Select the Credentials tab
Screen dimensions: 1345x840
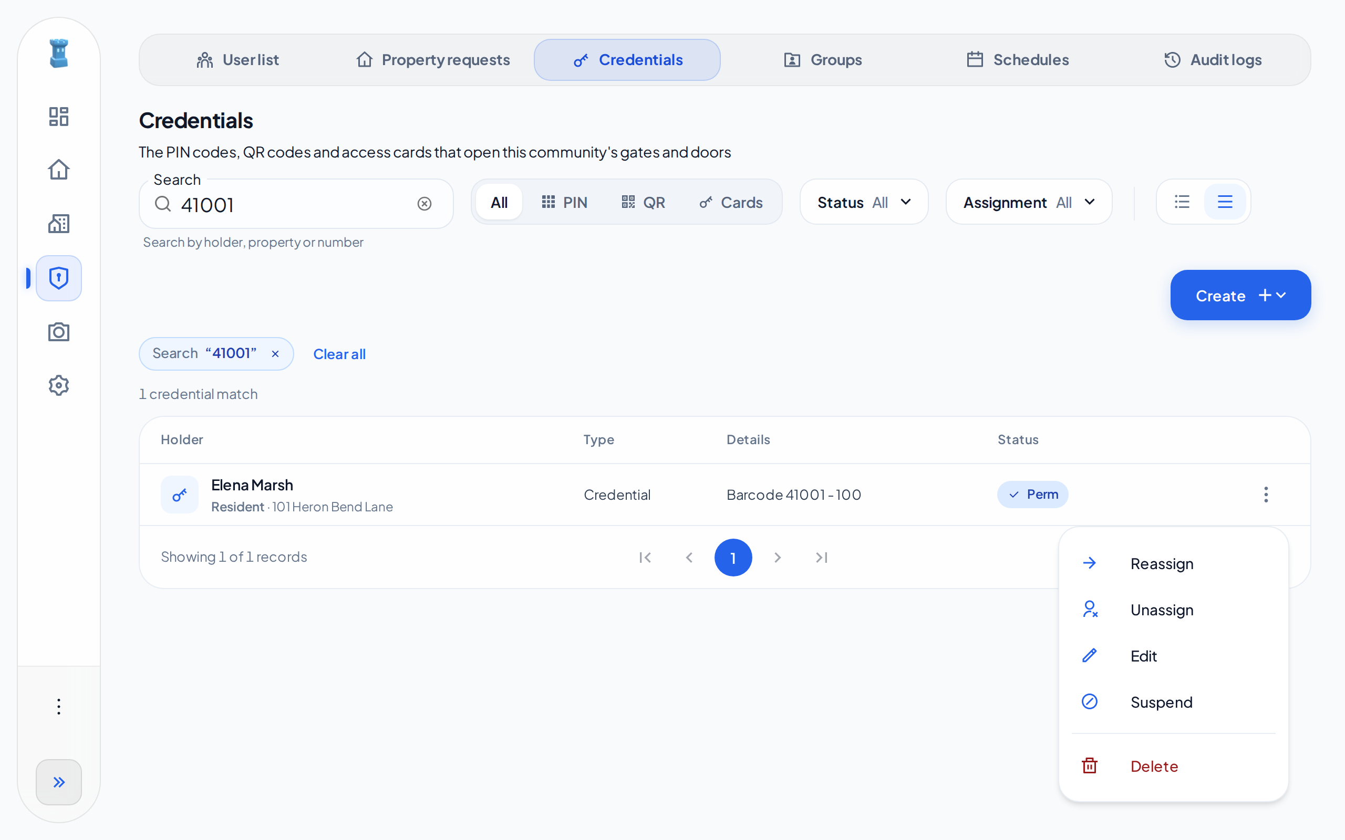[x=627, y=59]
